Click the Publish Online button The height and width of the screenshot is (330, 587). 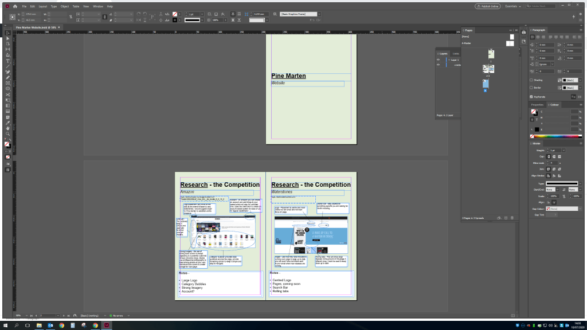pyautogui.click(x=488, y=6)
